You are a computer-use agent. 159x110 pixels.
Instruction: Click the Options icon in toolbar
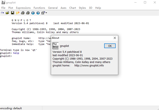[43, 13]
